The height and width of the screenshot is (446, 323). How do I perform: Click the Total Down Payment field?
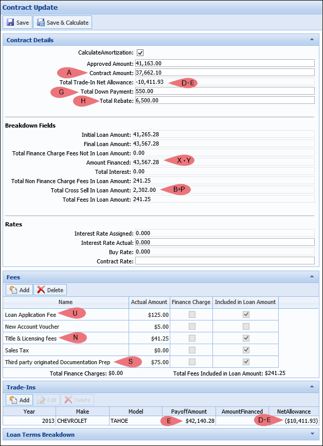click(x=225, y=91)
